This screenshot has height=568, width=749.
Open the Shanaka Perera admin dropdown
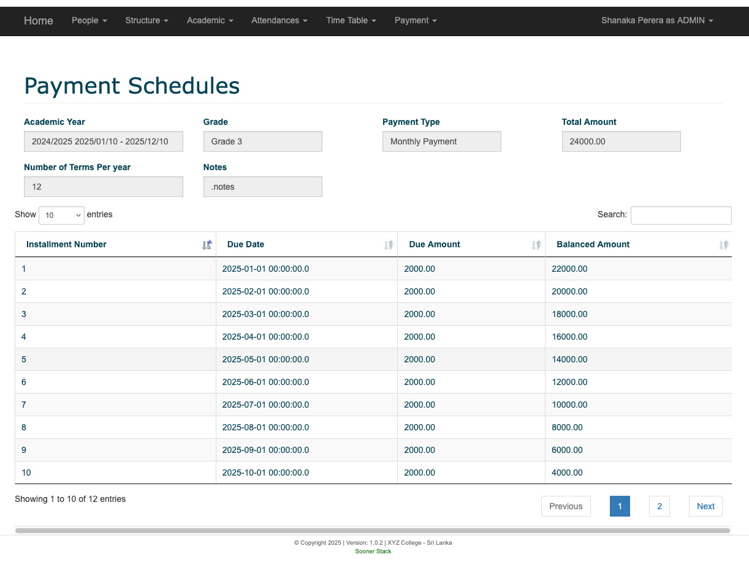coord(656,20)
